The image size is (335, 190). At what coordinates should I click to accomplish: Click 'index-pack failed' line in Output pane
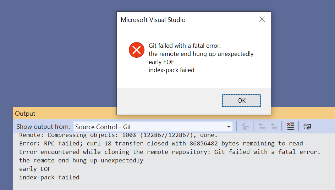tap(49, 177)
